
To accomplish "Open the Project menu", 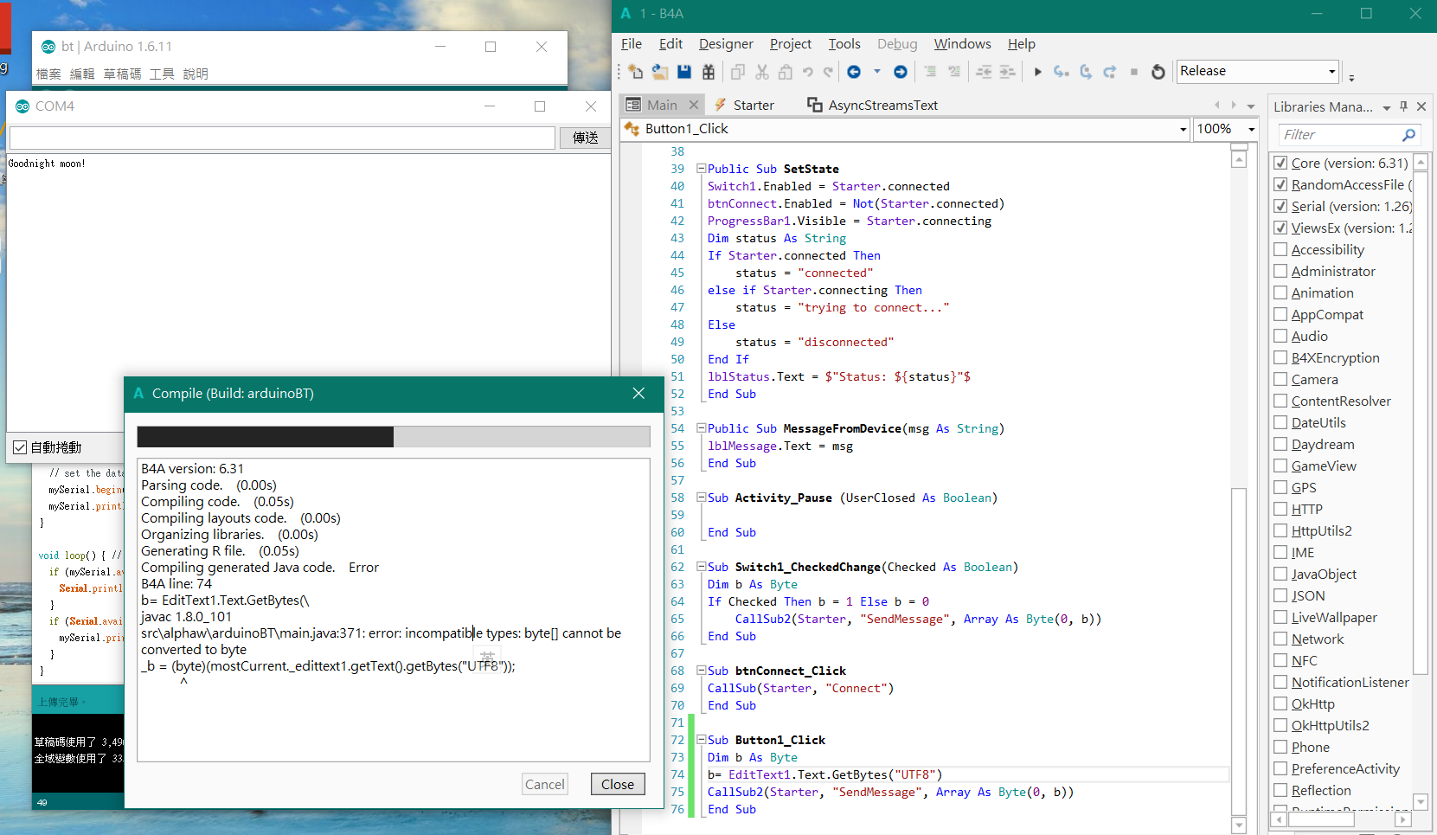I will 790,44.
